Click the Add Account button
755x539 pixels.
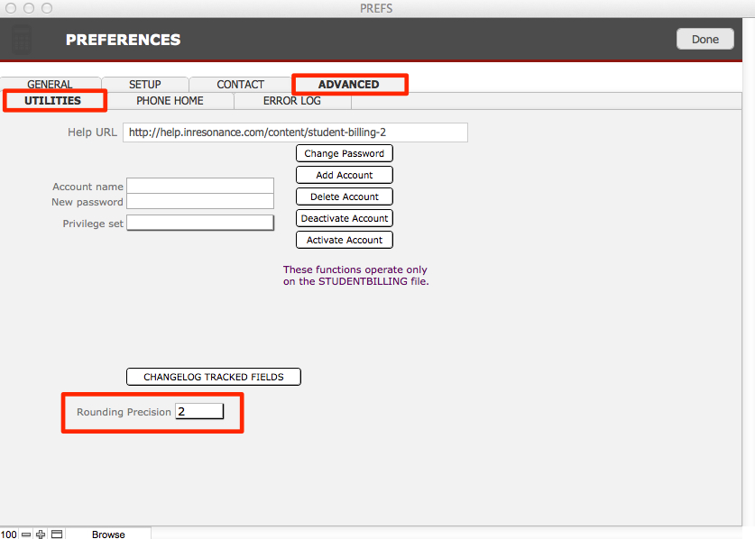point(344,175)
